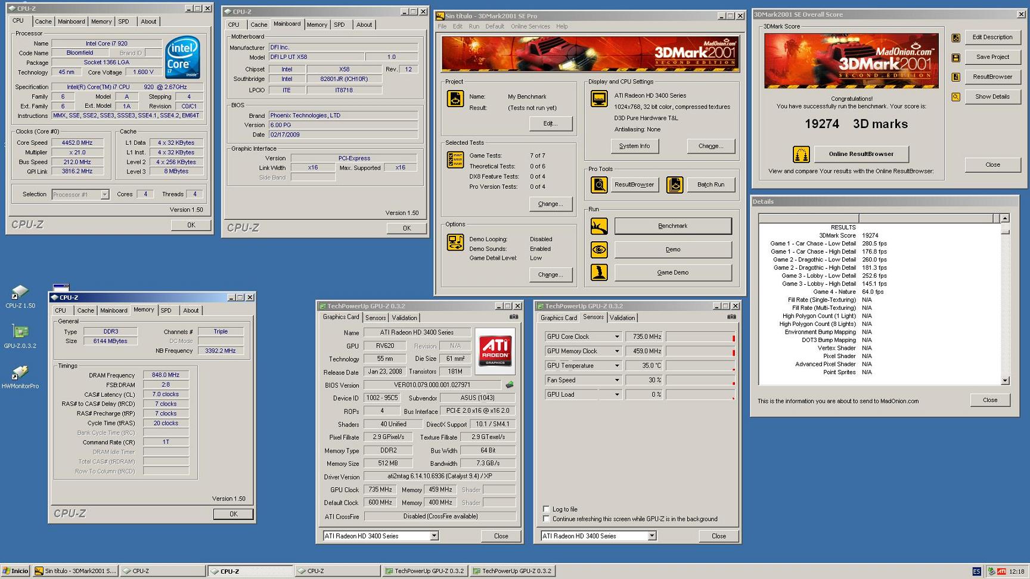The image size is (1030, 579).
Task: Click the Online ResultBrowser button
Action: (861, 154)
